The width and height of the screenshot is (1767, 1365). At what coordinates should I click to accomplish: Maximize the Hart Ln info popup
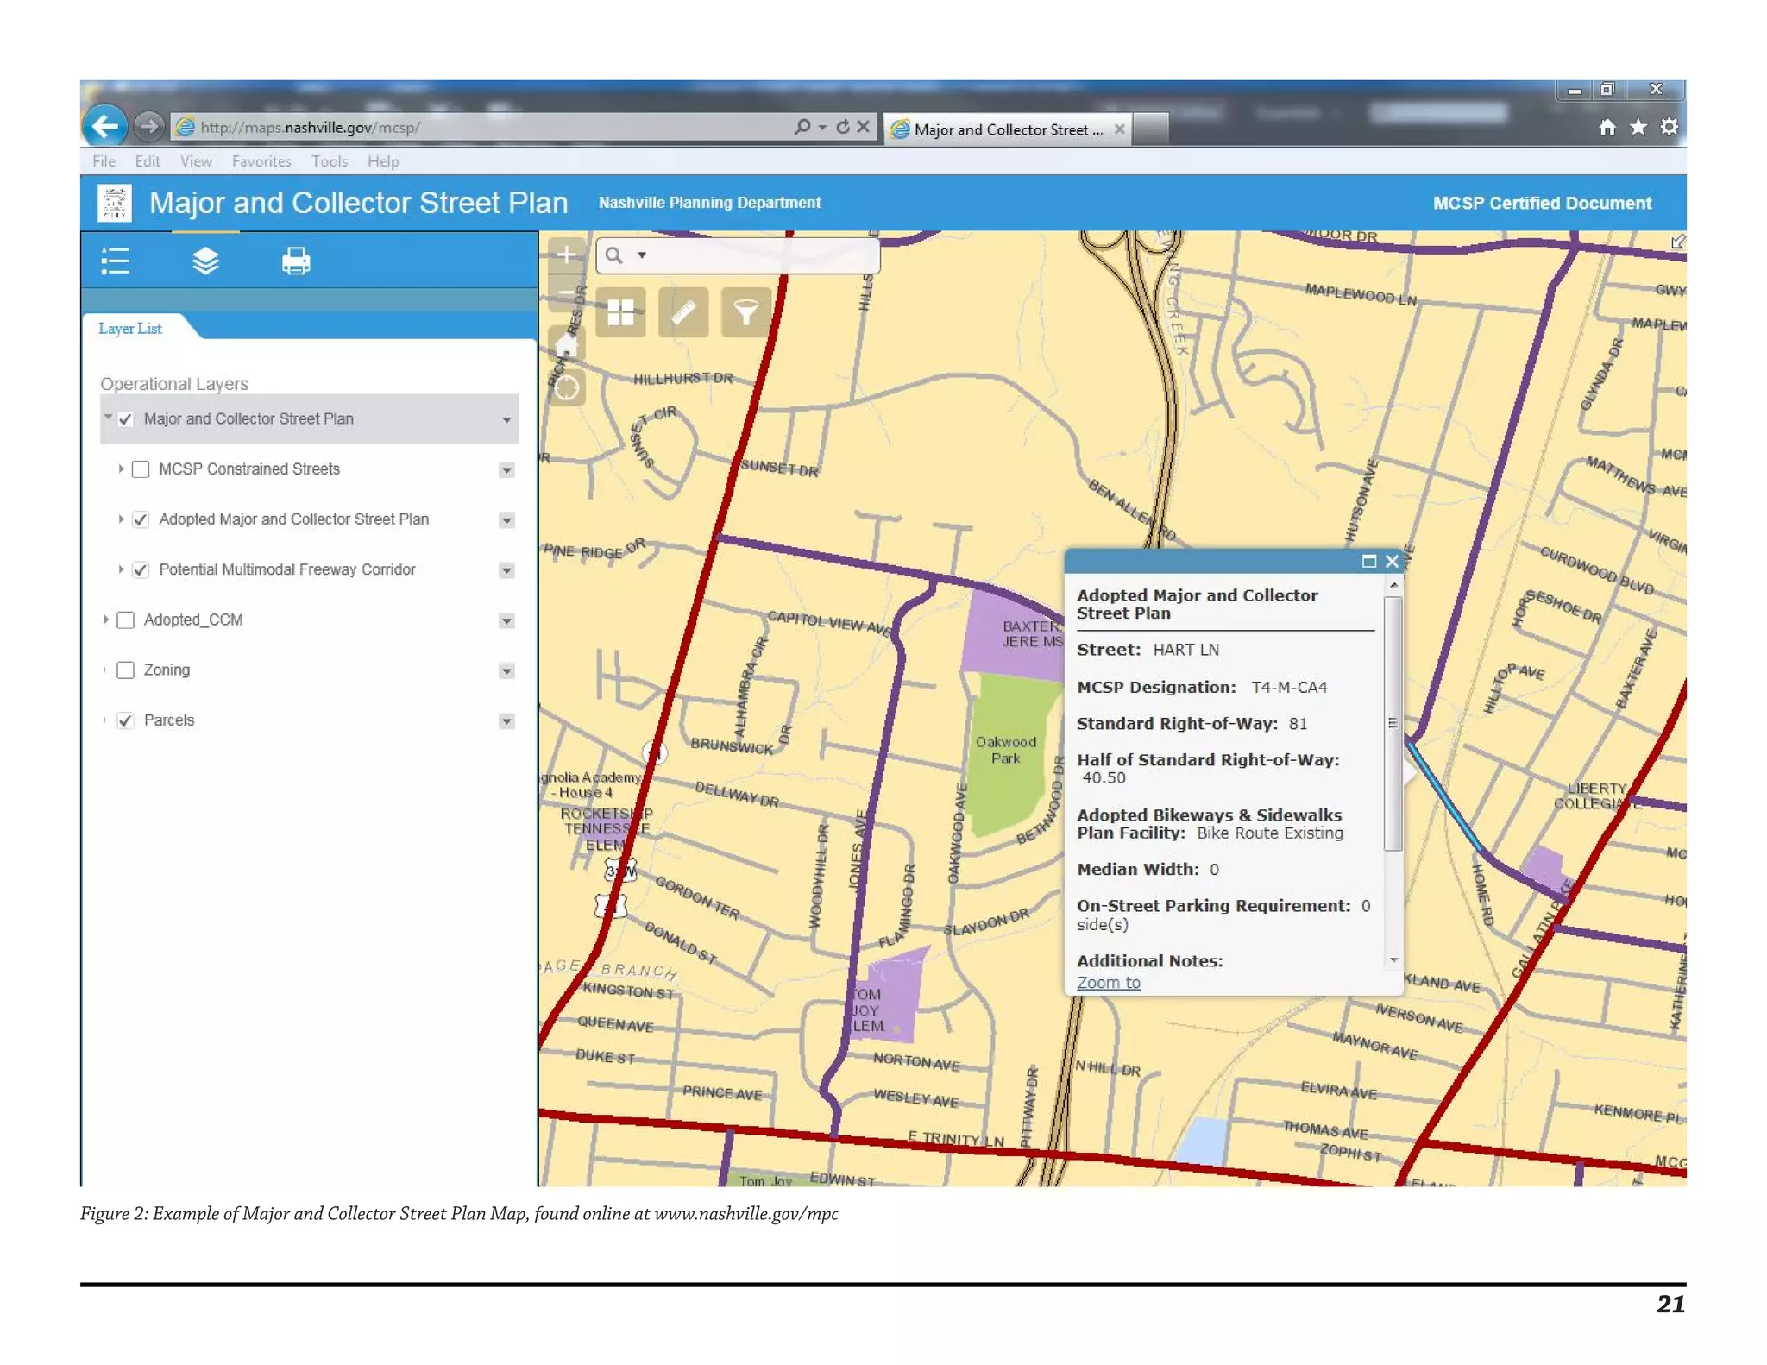click(1368, 561)
